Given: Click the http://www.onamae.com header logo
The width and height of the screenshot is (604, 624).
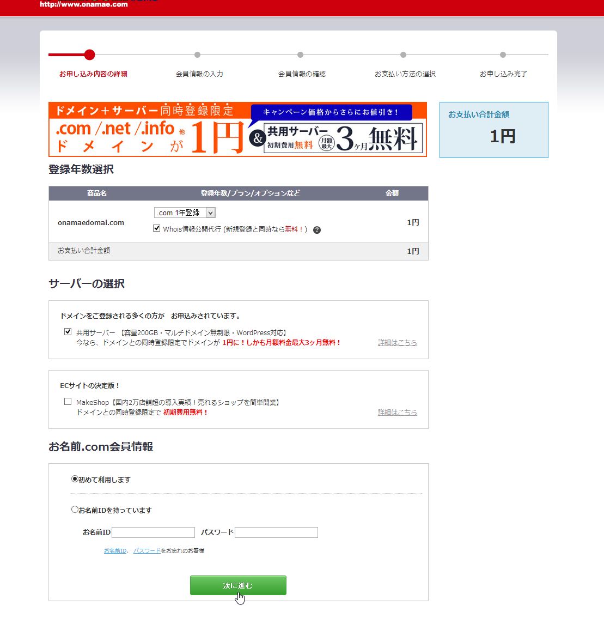Looking at the screenshot, I should [x=84, y=4].
